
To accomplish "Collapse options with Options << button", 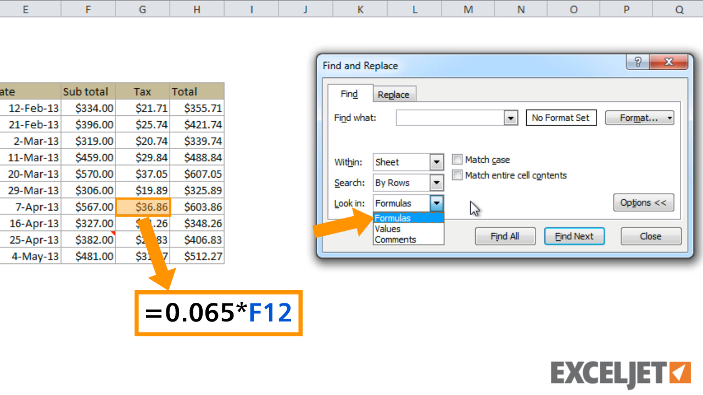I will point(643,203).
